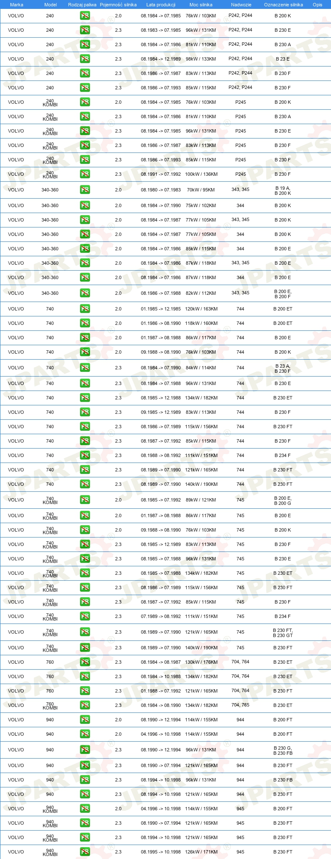
Task: Click the engine code B 19 A, B 200 K
Action: tap(283, 191)
